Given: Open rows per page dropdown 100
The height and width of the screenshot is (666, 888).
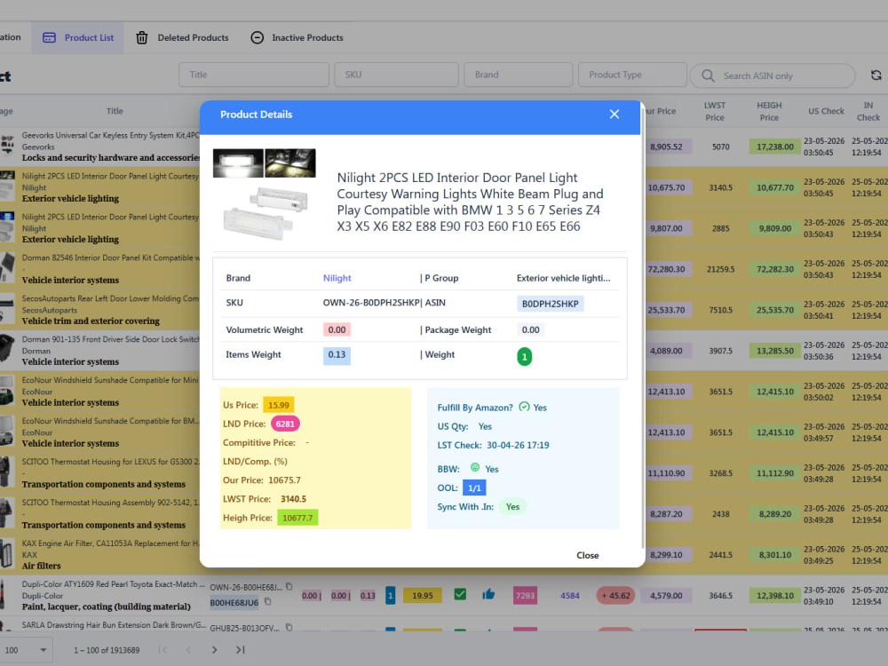Looking at the screenshot, I should [26, 650].
